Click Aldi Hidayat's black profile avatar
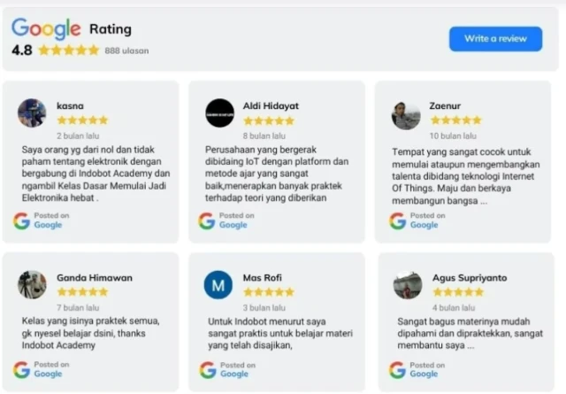This screenshot has height=394, width=566. point(219,113)
